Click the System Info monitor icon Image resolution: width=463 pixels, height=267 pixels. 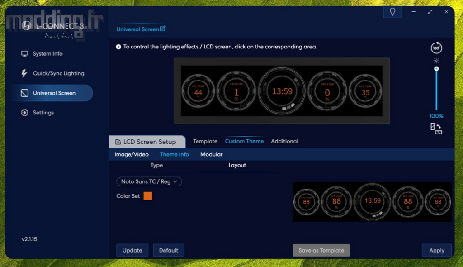[25, 54]
